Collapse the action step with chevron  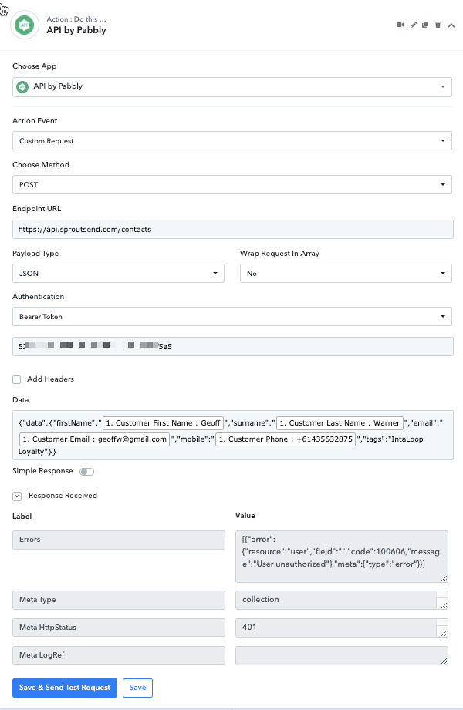(x=451, y=25)
